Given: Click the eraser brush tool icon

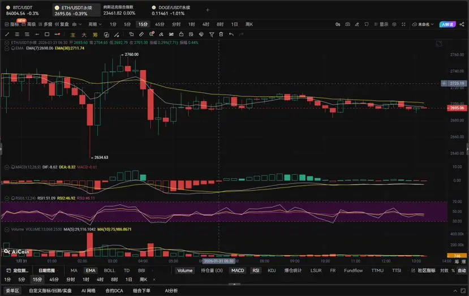Looking at the screenshot, I should coord(161,35).
